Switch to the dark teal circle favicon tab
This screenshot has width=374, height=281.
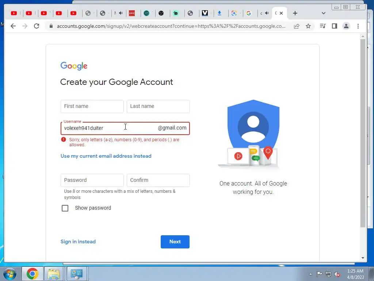146,13
